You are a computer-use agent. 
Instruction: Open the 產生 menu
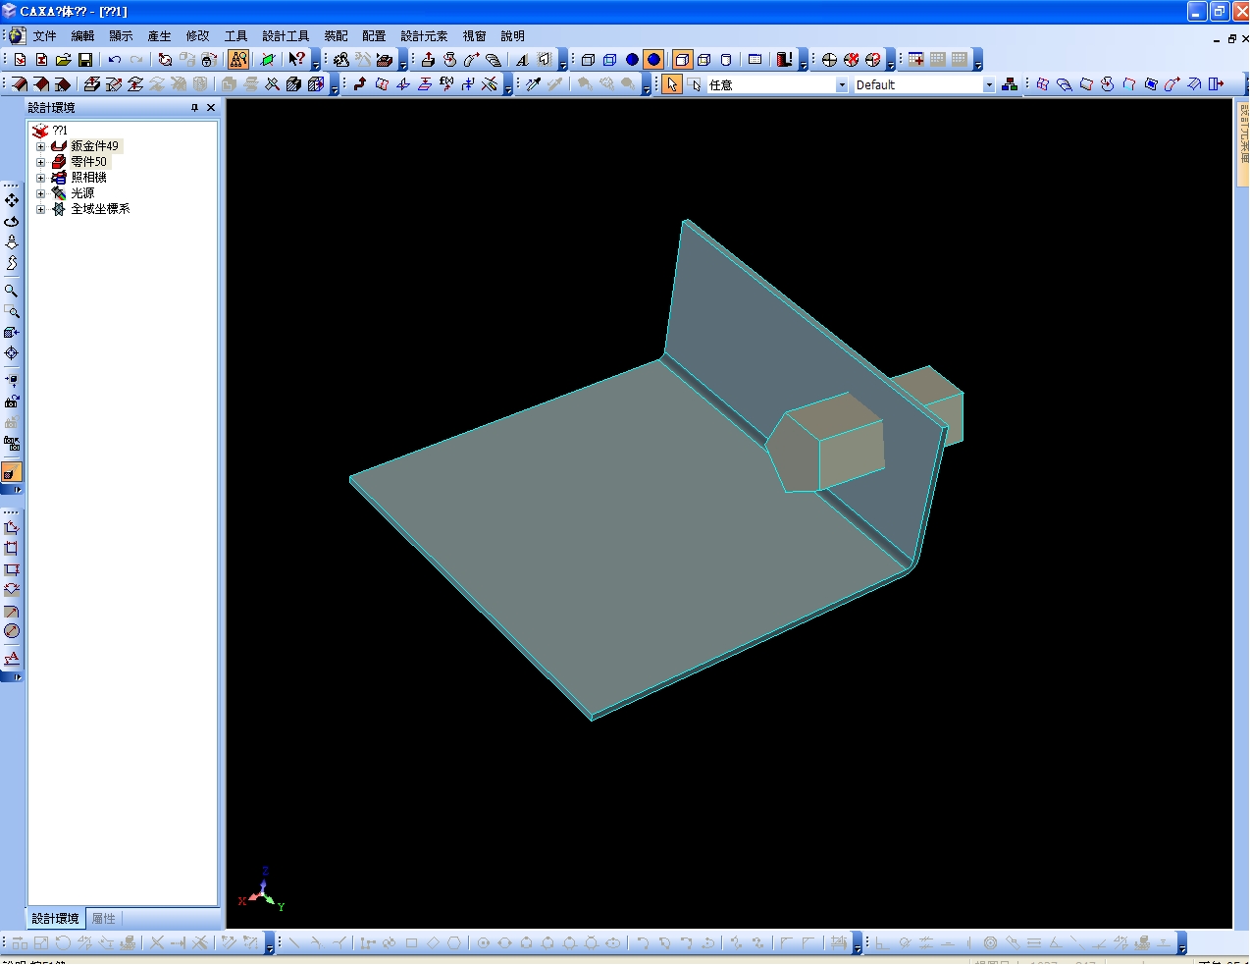click(x=159, y=36)
